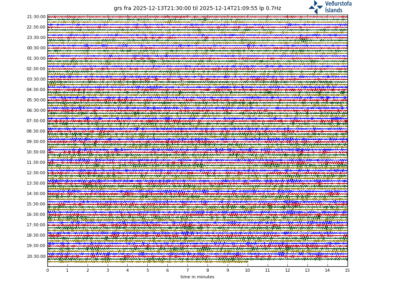Select the 21:30:00 time label
Screen dimensions: 395x296
pyautogui.click(x=36, y=17)
